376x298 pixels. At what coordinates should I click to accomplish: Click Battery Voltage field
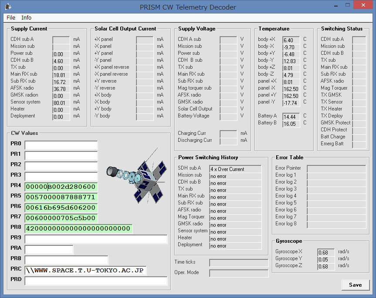click(228, 117)
